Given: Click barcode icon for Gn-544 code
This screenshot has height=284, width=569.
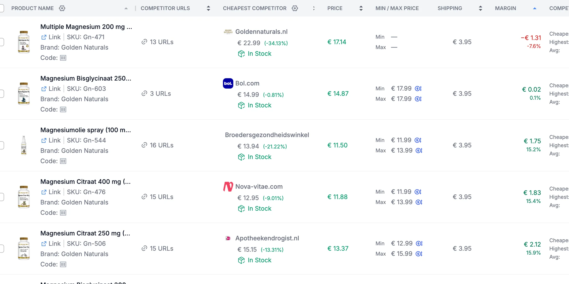Looking at the screenshot, I should pos(63,161).
